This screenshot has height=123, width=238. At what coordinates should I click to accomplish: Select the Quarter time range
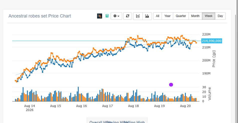[181, 16]
